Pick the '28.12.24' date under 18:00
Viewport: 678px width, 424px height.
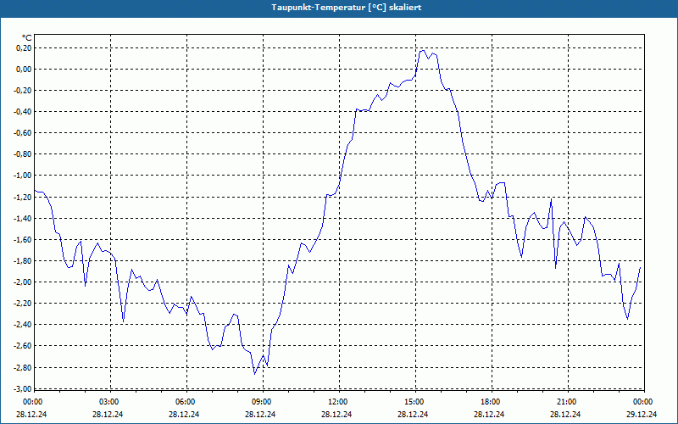coord(490,414)
